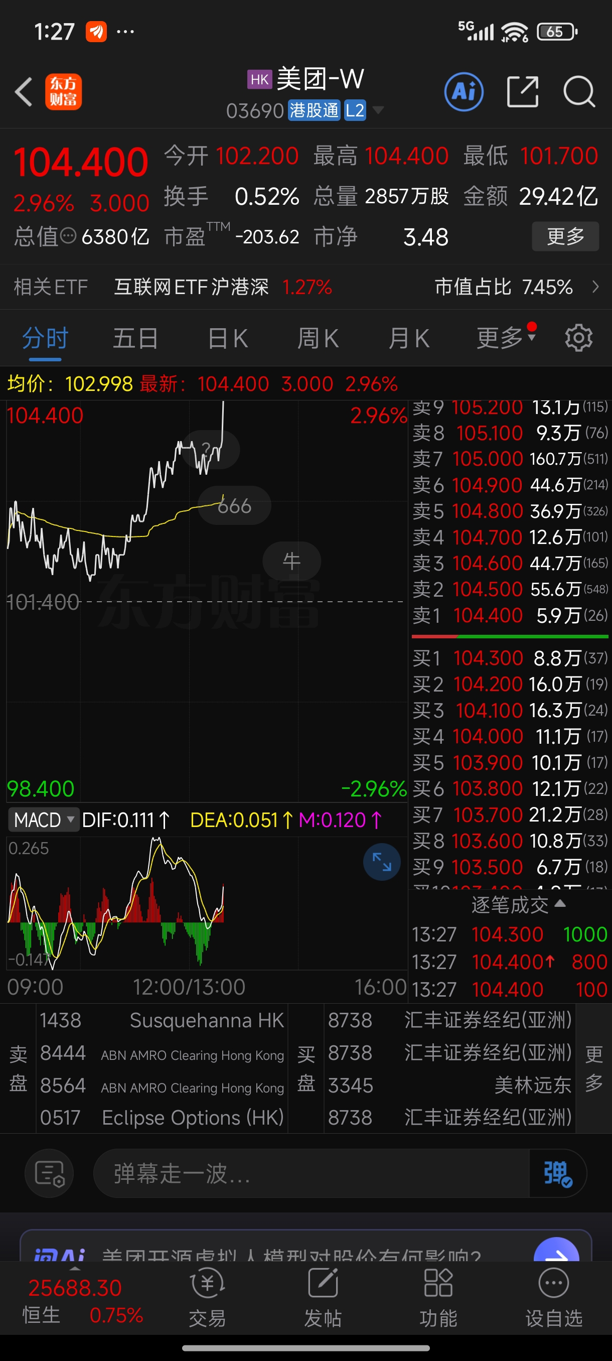Select 卖5 104.800 order row
The width and height of the screenshot is (612, 1361).
(510, 511)
